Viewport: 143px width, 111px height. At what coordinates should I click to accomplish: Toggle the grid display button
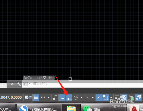(36, 98)
